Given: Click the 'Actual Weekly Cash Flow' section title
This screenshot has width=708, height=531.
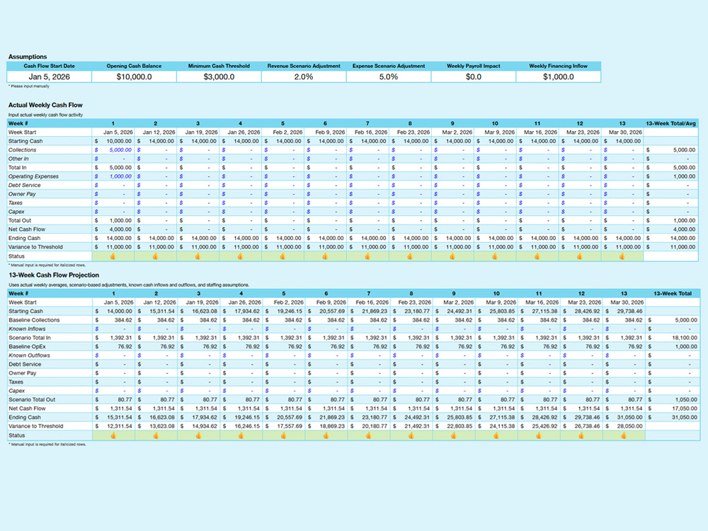Looking at the screenshot, I should (45, 105).
